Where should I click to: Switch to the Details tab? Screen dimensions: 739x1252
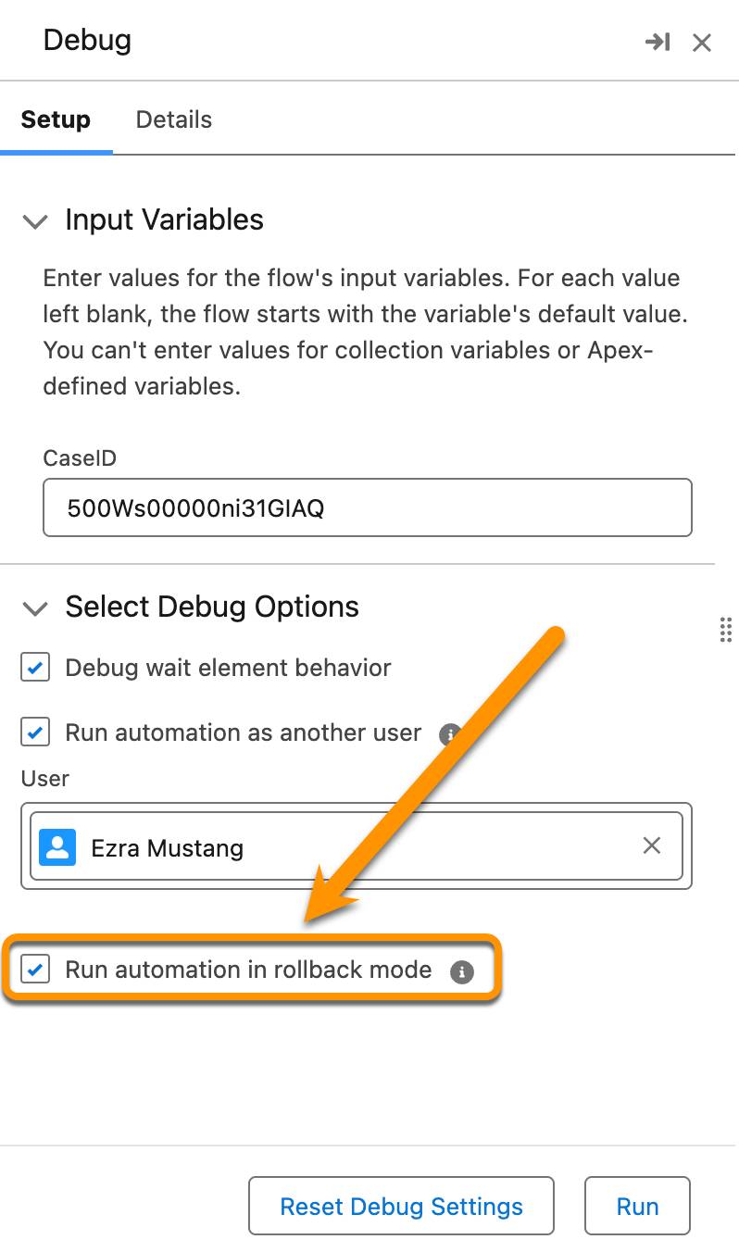[x=173, y=119]
